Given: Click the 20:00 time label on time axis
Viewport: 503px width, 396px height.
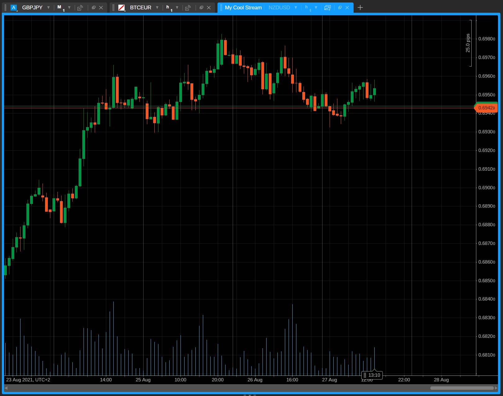Looking at the screenshot, I should [218, 380].
